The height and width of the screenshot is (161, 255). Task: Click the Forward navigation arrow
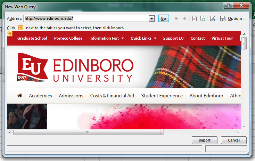point(184,19)
